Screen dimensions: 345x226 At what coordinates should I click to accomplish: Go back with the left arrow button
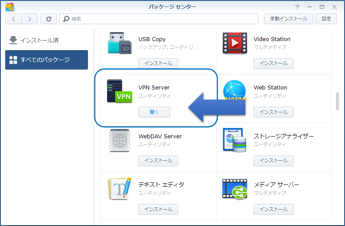tap(13, 19)
